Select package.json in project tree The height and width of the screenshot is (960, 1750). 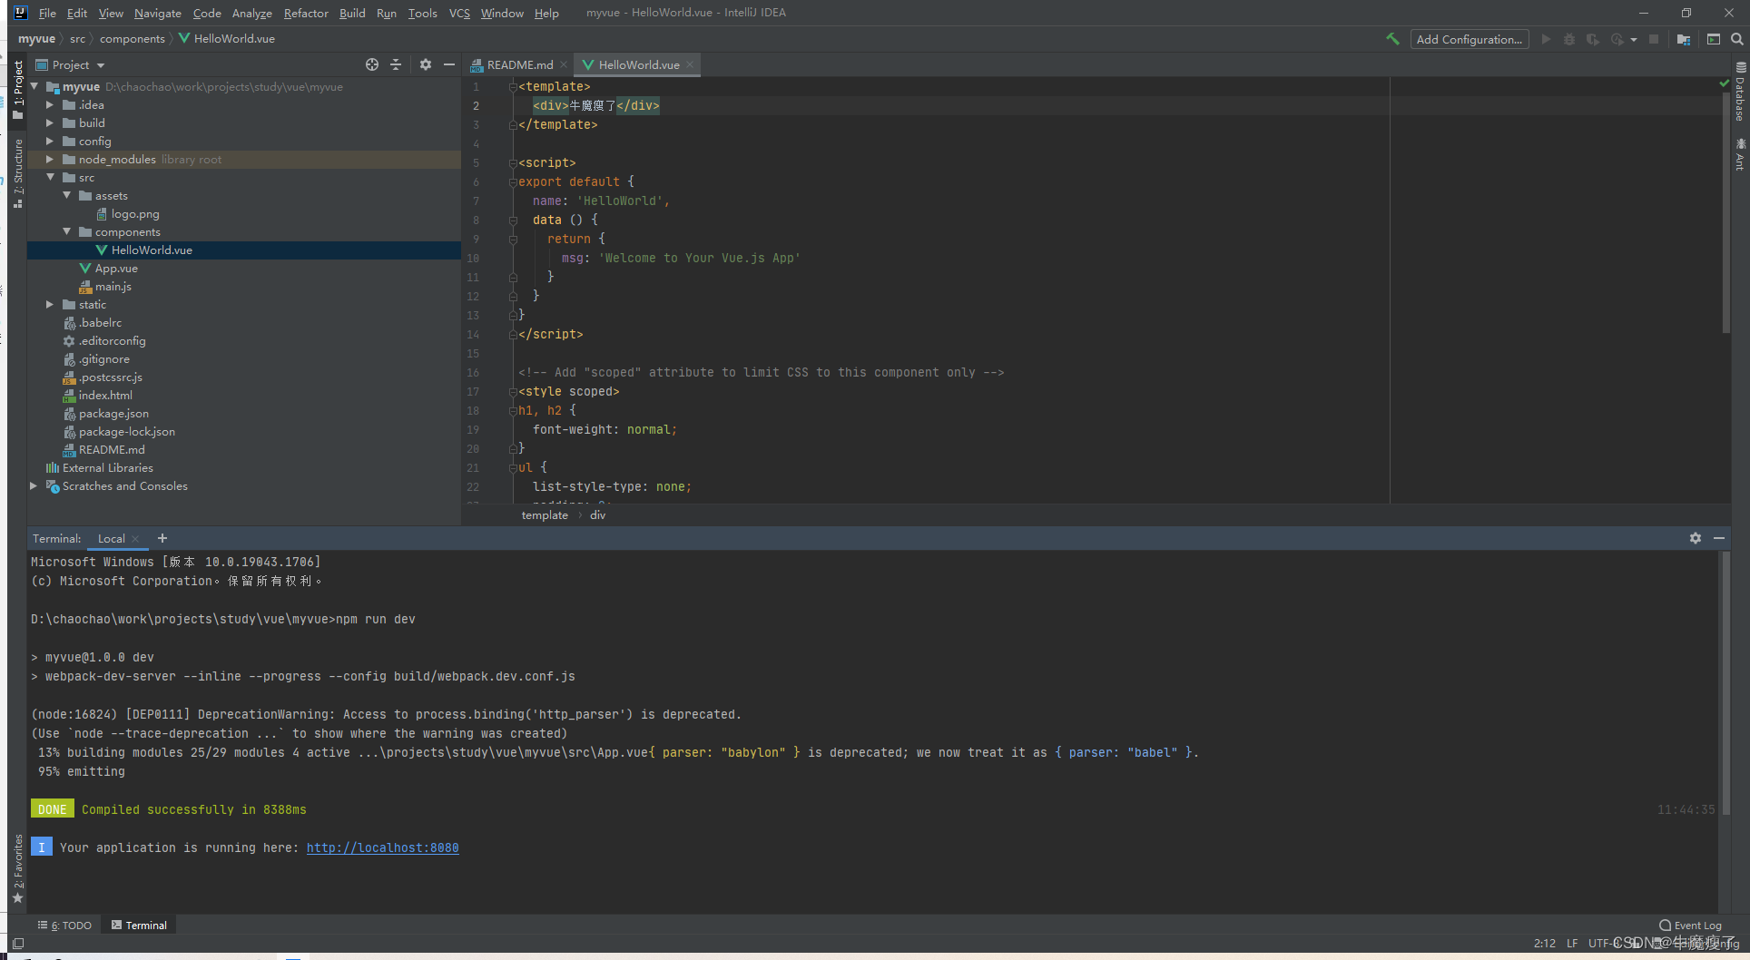[x=113, y=414]
